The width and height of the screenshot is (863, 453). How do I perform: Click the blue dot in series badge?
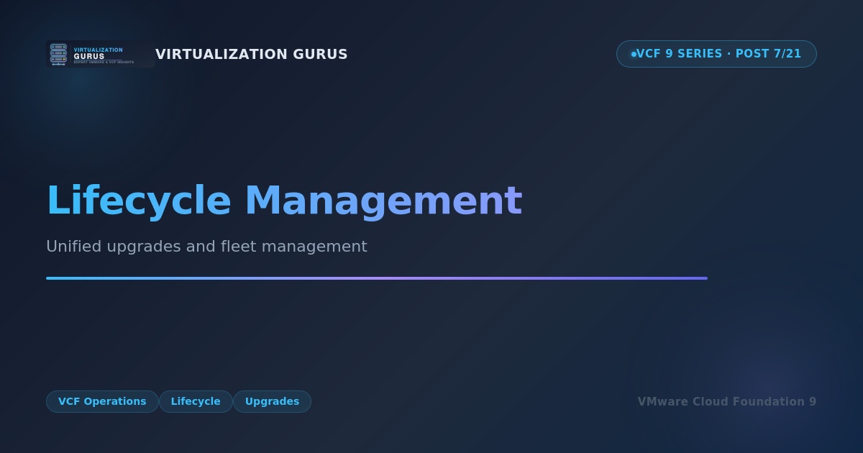(x=634, y=54)
